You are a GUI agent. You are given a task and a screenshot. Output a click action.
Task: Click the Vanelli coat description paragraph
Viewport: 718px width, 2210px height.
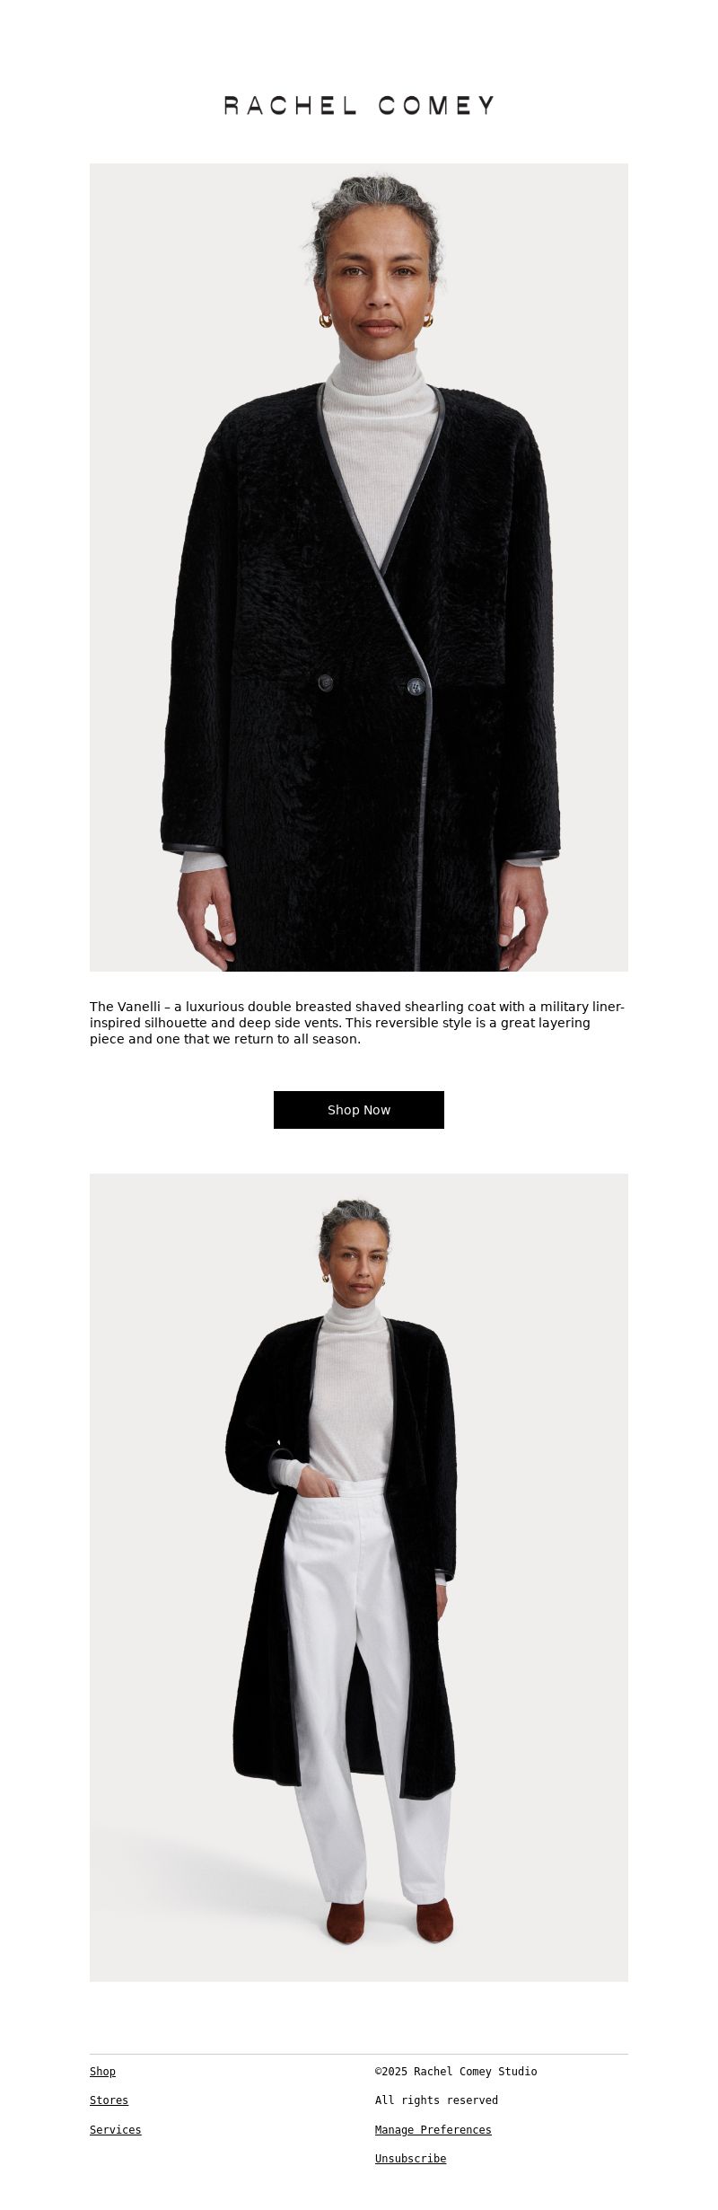click(x=358, y=1023)
